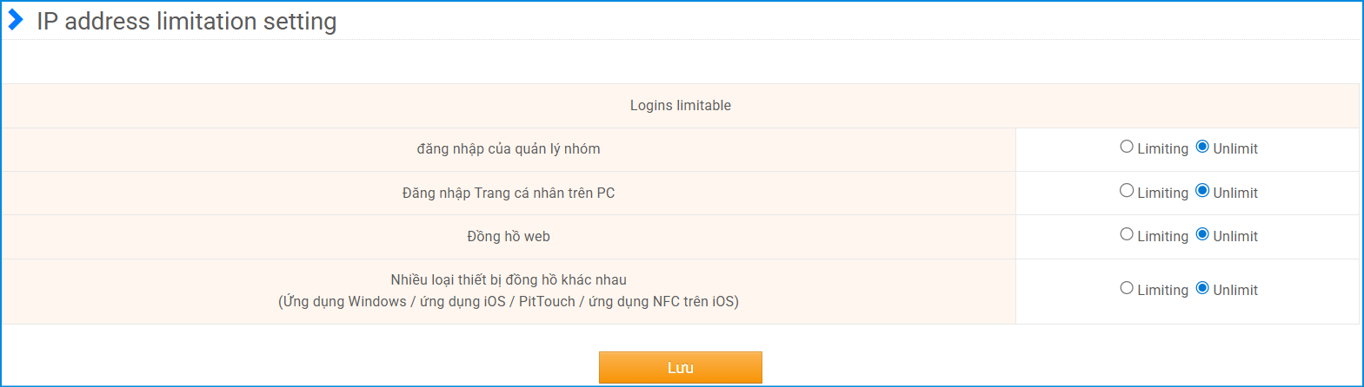This screenshot has height=387, width=1364.
Task: Click the 'Logins limitable' table header
Action: pyautogui.click(x=680, y=106)
